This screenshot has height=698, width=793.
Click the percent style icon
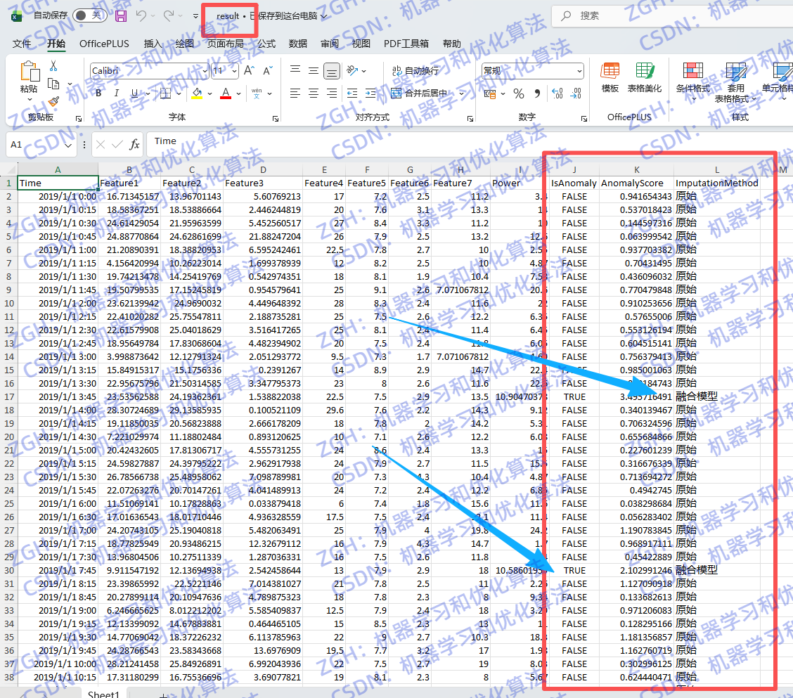519,93
